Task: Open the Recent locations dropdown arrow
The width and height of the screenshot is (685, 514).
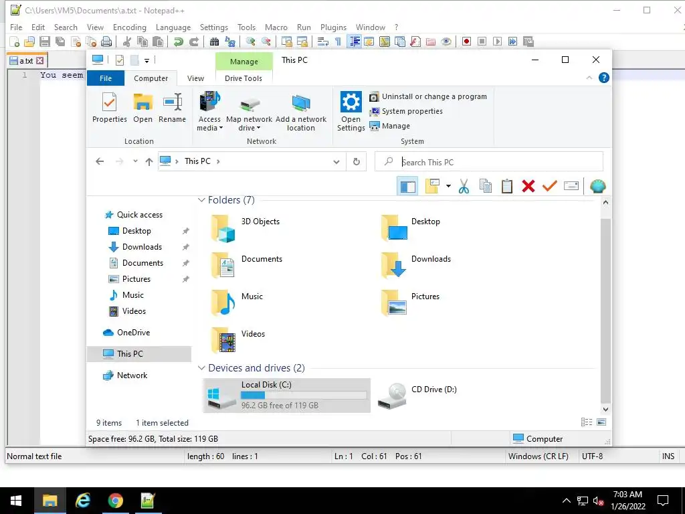Action: 135,161
